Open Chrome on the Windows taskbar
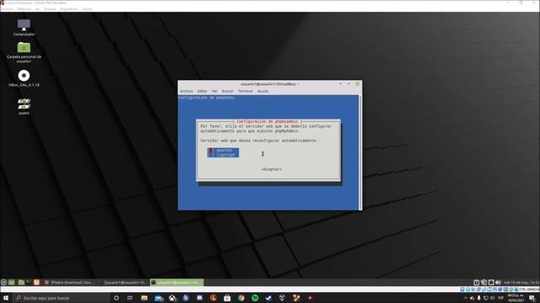 (241, 298)
